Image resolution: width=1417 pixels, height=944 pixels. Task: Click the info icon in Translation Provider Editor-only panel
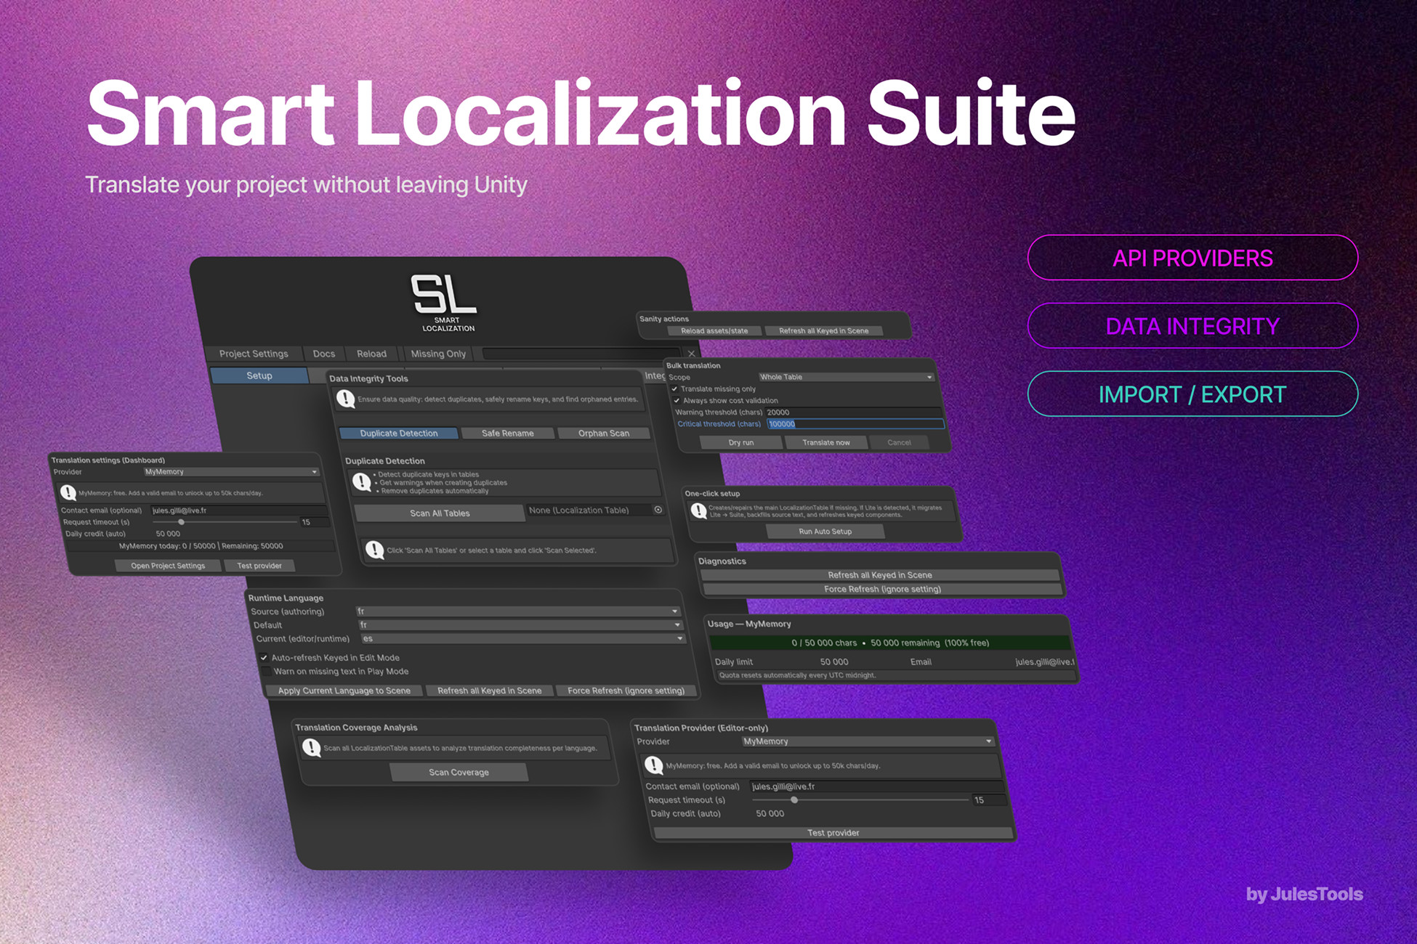(x=653, y=765)
